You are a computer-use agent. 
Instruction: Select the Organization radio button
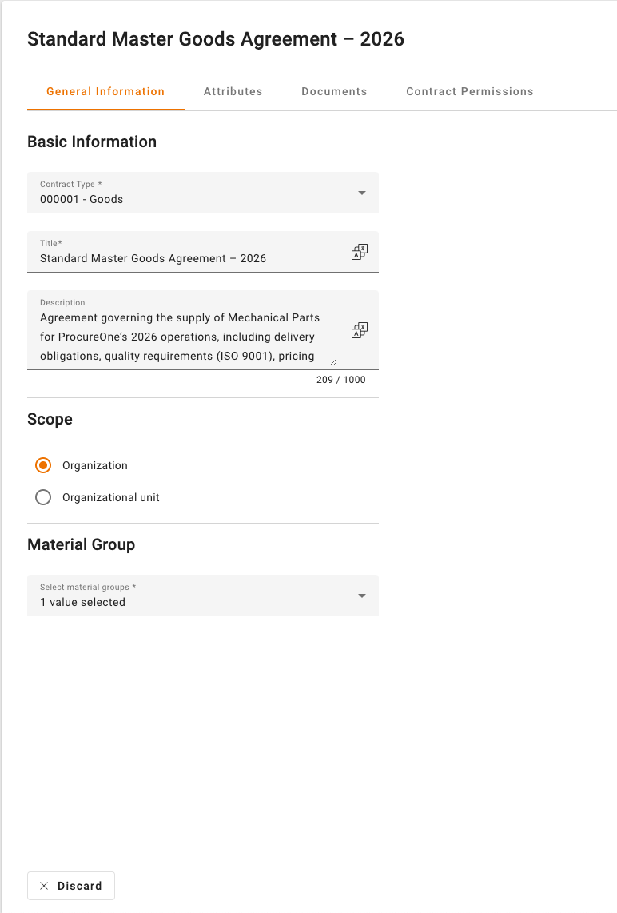tap(44, 465)
